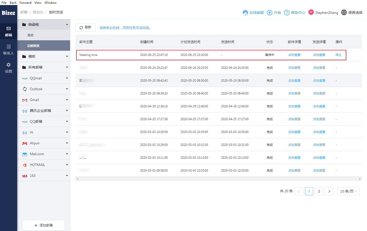Click 邮箱 in the breadcrumb

24,12
